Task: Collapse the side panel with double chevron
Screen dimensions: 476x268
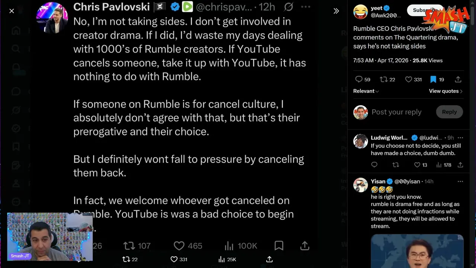Action: click(336, 11)
